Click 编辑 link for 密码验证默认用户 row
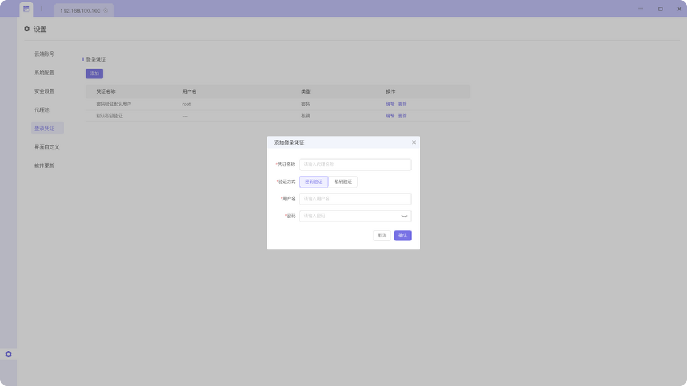 [390, 104]
